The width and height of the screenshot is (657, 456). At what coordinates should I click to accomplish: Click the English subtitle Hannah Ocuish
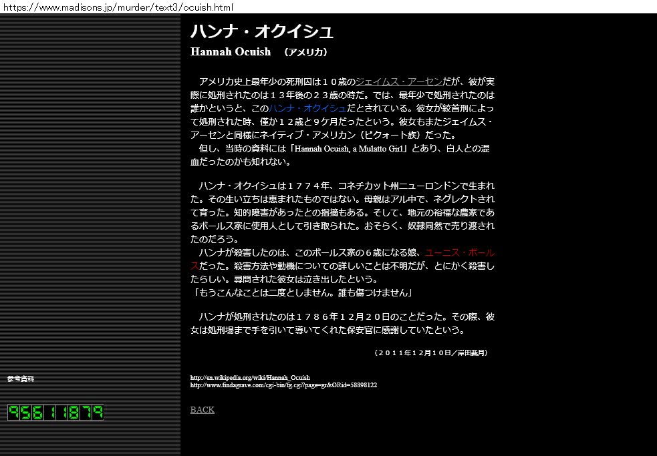pyautogui.click(x=231, y=52)
